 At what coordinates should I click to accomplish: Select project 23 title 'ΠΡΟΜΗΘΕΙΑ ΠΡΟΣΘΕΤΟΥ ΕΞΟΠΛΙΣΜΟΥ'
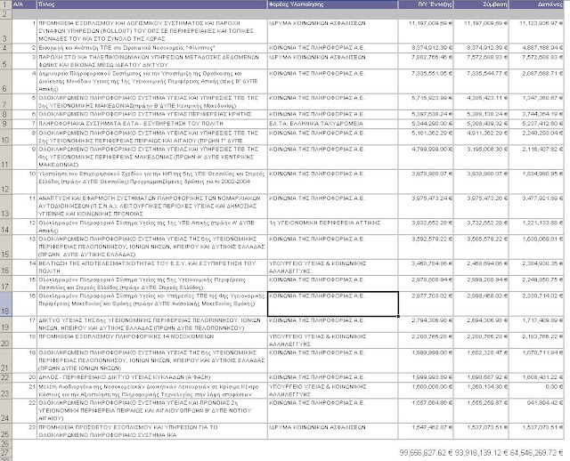click(152, 432)
